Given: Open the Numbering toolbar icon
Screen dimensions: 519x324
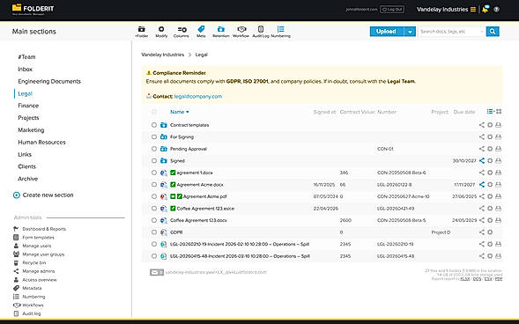Looking at the screenshot, I should [x=281, y=32].
